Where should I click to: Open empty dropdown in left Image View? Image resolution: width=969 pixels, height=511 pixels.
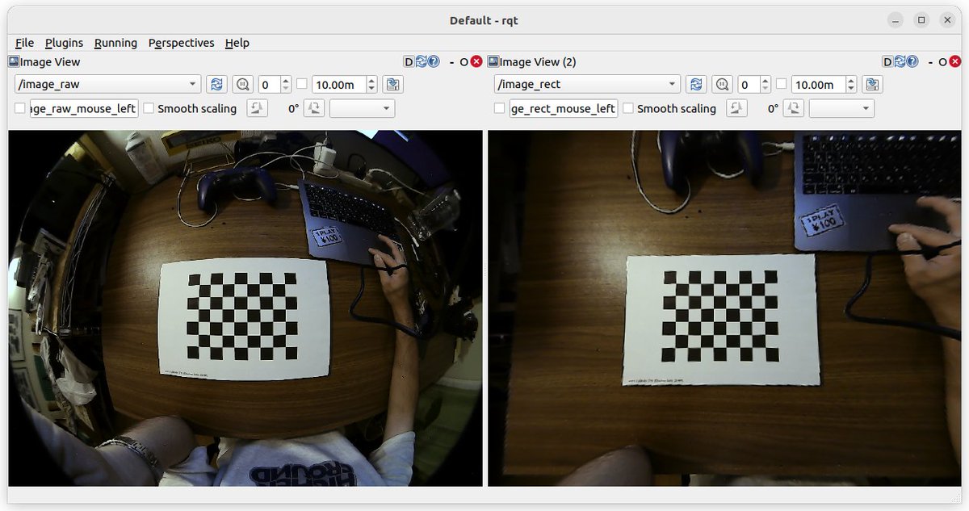362,108
